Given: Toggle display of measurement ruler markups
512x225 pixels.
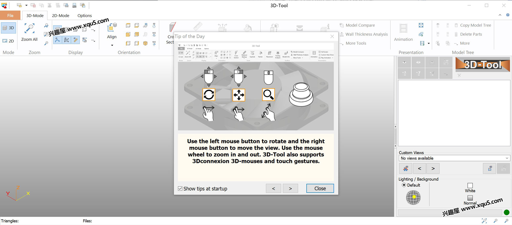Looking at the screenshot, I should [x=76, y=40].
